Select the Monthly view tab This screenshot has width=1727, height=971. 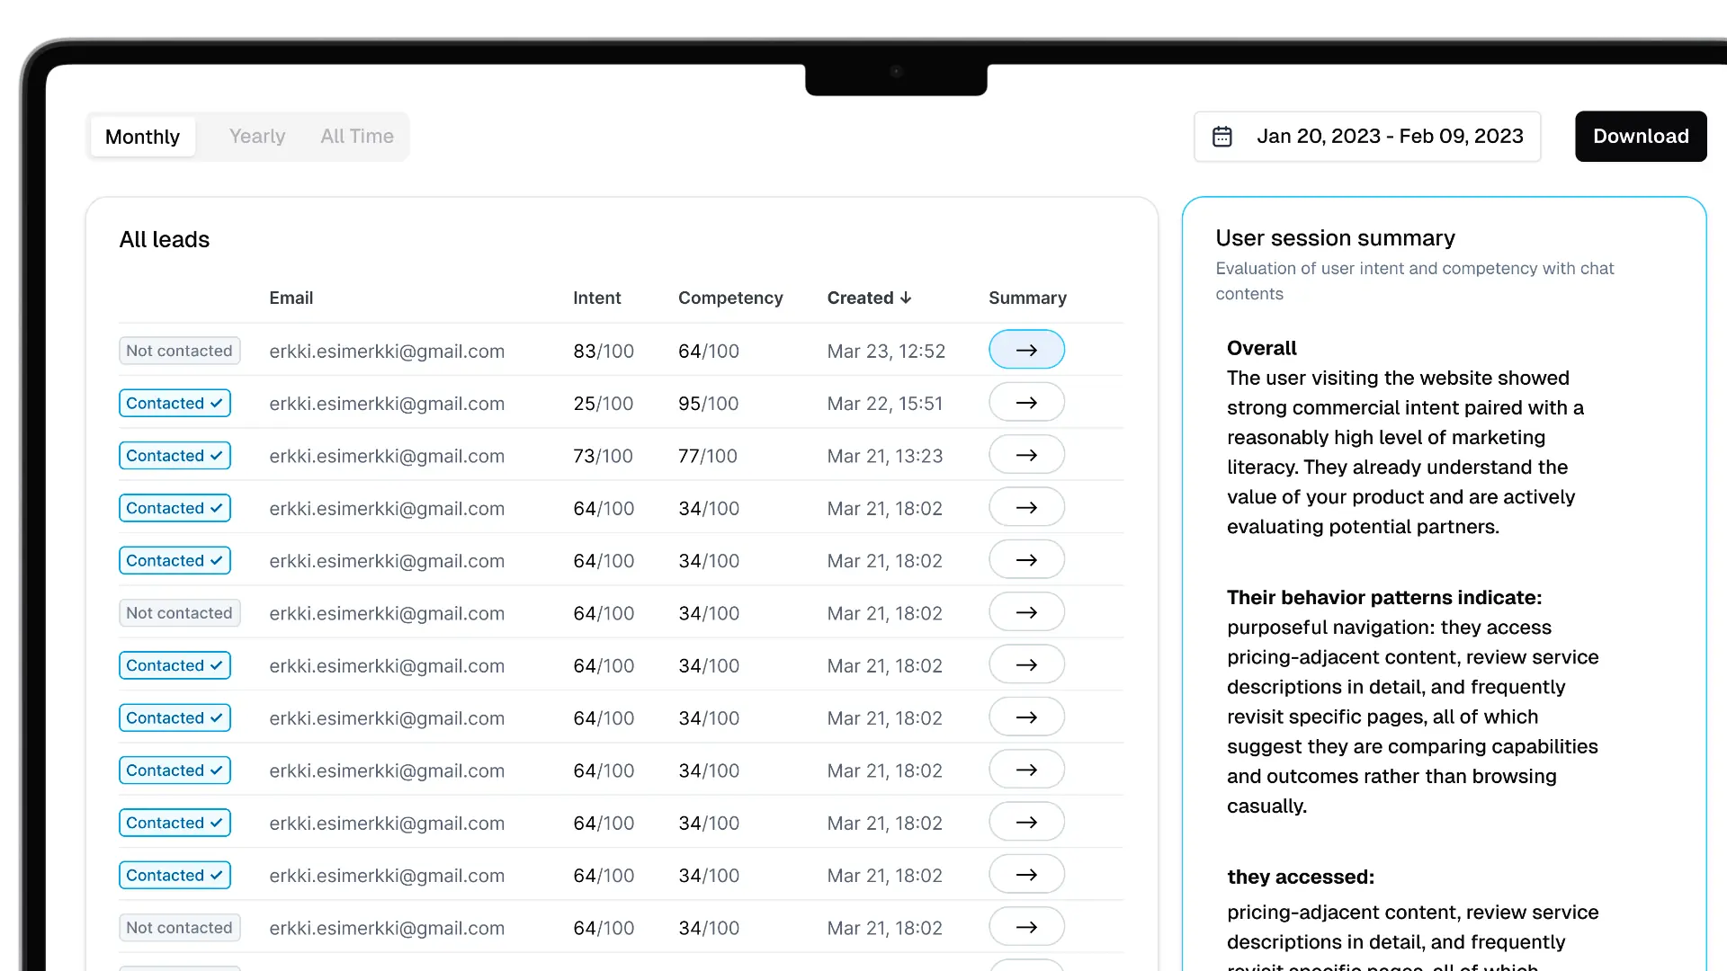tap(142, 137)
